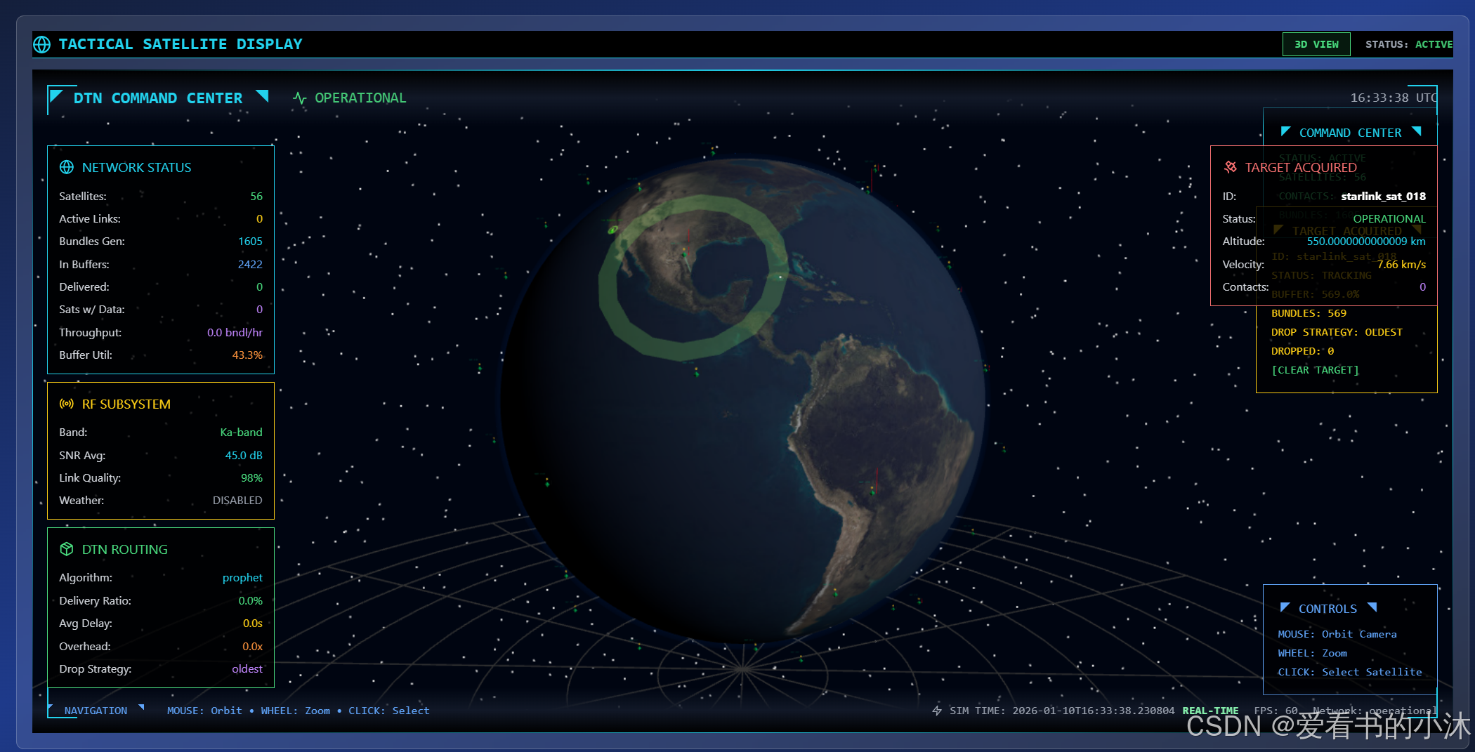Click the DTN COMMAND CENTER title

[158, 98]
